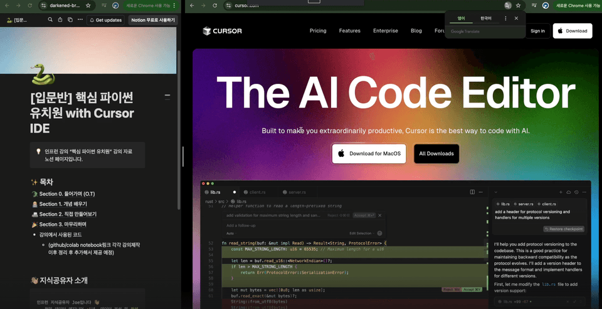Open profile avatar in Cursor browser toolbar
The height and width of the screenshot is (309, 602).
pyautogui.click(x=545, y=6)
